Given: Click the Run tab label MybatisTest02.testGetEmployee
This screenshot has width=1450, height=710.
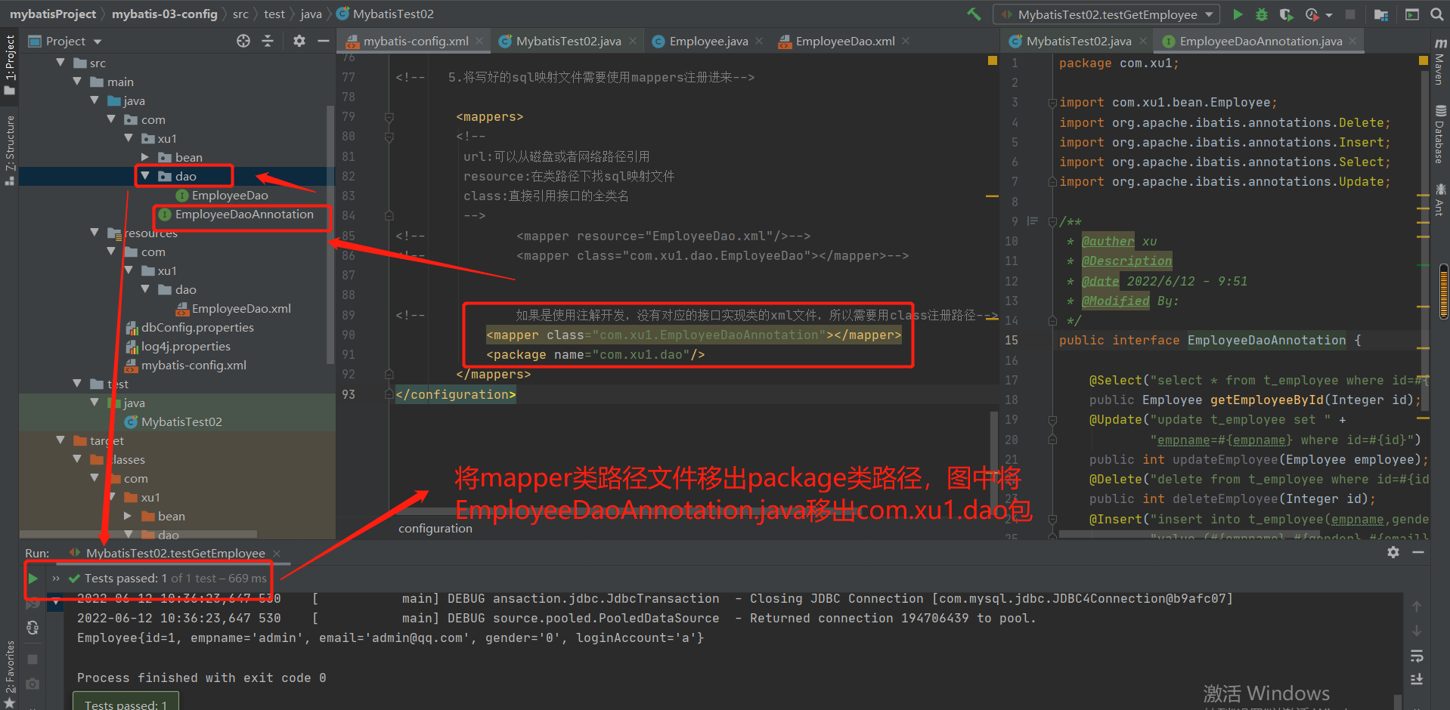Looking at the screenshot, I should pos(175,553).
